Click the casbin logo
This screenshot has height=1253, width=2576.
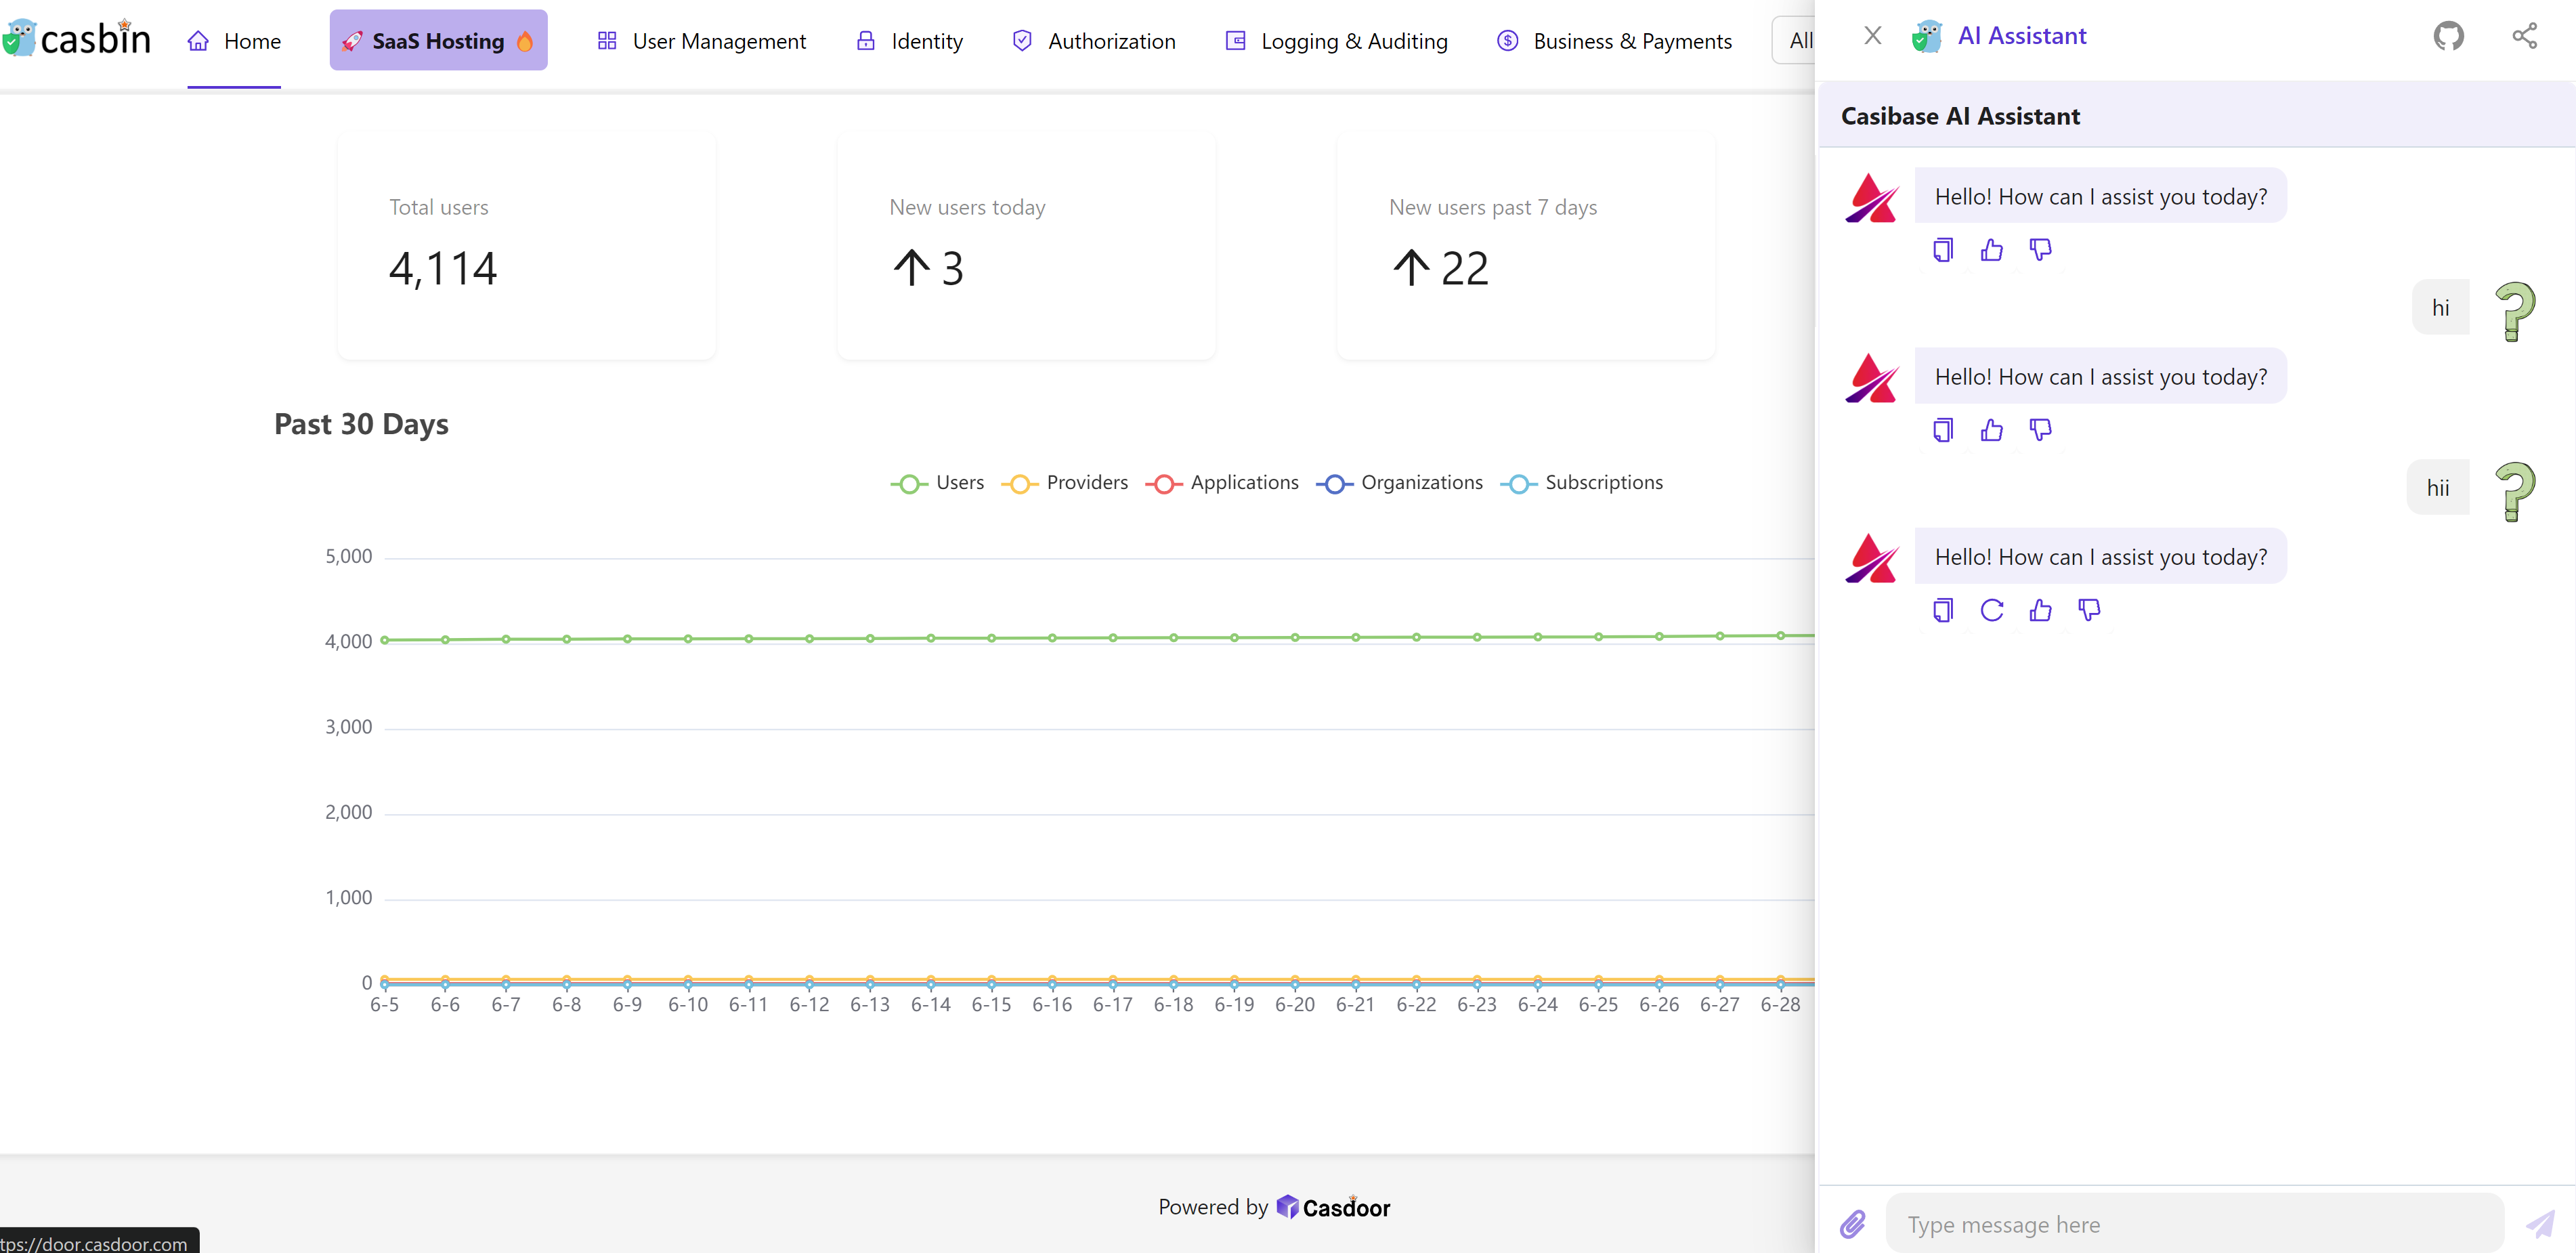tap(76, 38)
